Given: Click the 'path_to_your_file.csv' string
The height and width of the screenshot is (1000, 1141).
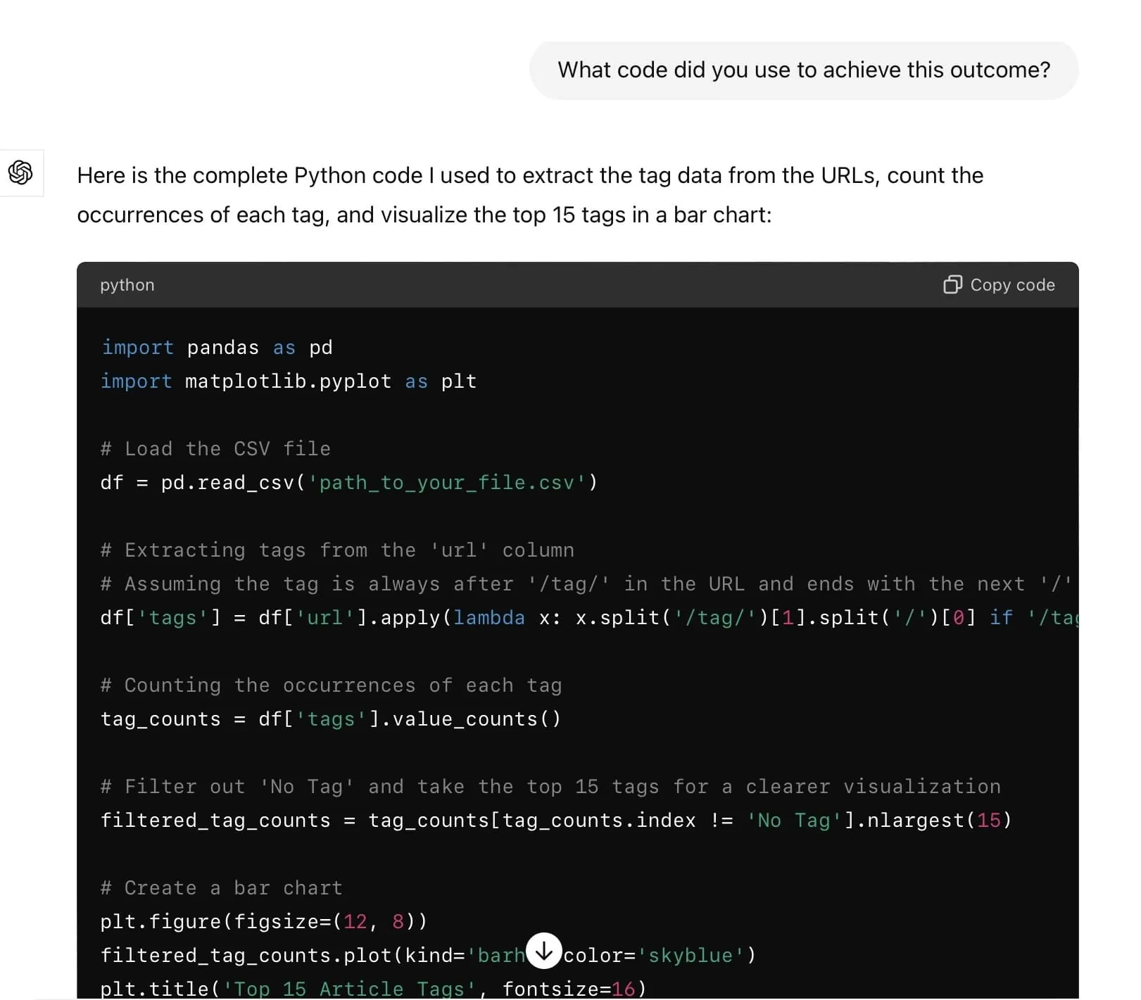Looking at the screenshot, I should [x=447, y=483].
